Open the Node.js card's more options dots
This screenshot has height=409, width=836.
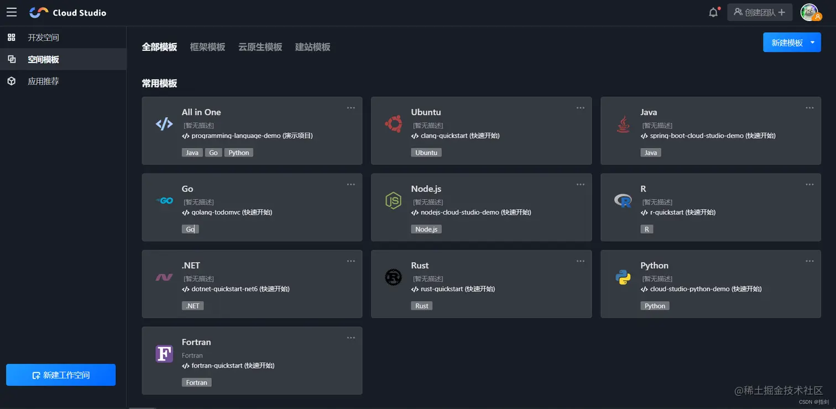581,185
